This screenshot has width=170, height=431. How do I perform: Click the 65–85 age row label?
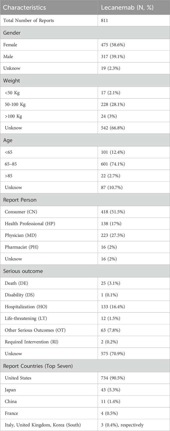(11, 164)
